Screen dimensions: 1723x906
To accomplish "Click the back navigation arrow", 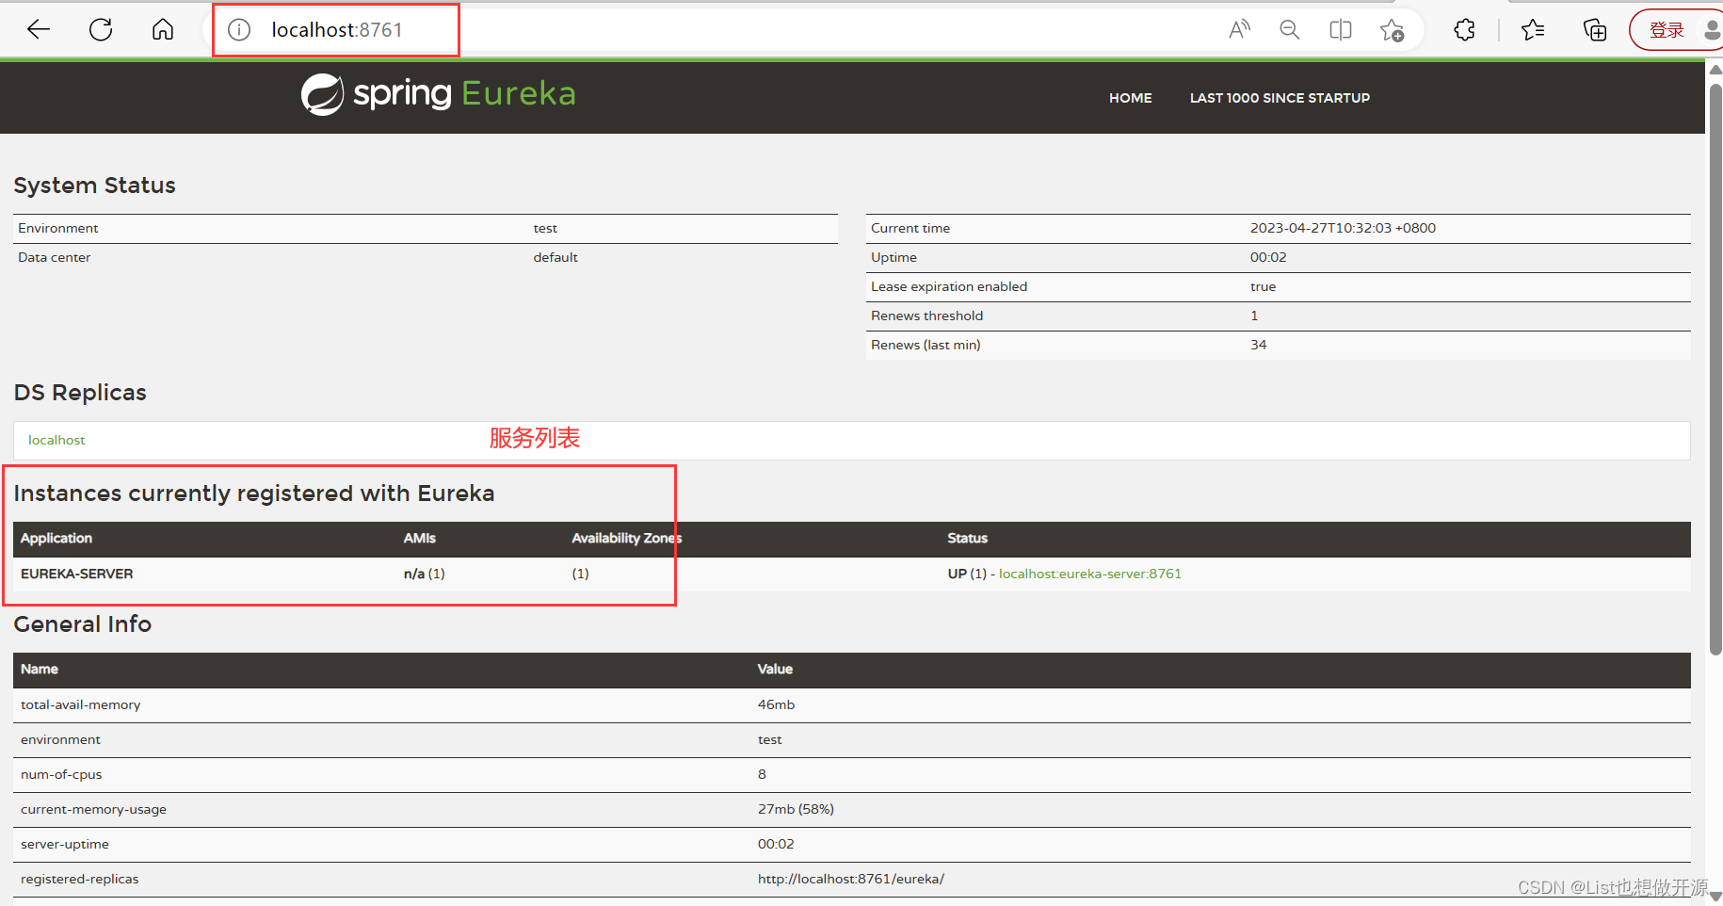I will point(38,29).
